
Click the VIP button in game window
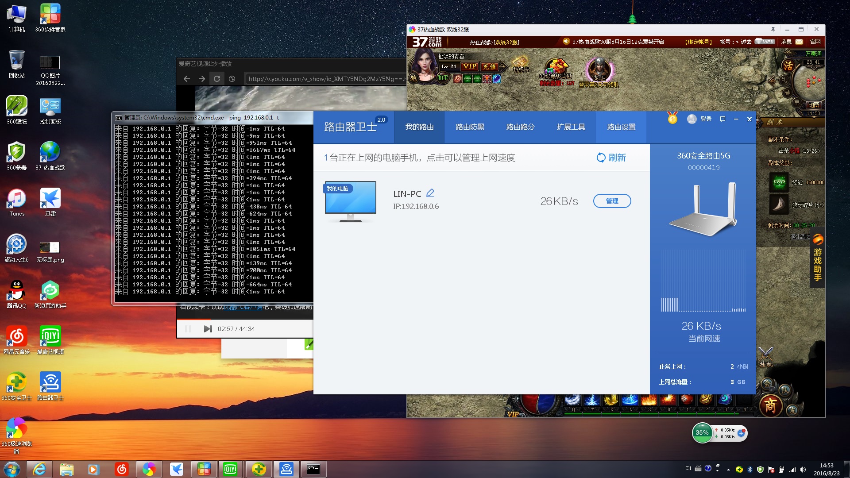pos(469,66)
